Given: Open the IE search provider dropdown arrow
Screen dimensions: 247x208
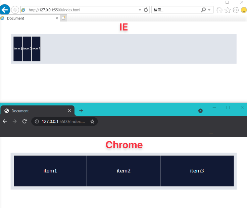Looking at the screenshot, I should coord(209,10).
